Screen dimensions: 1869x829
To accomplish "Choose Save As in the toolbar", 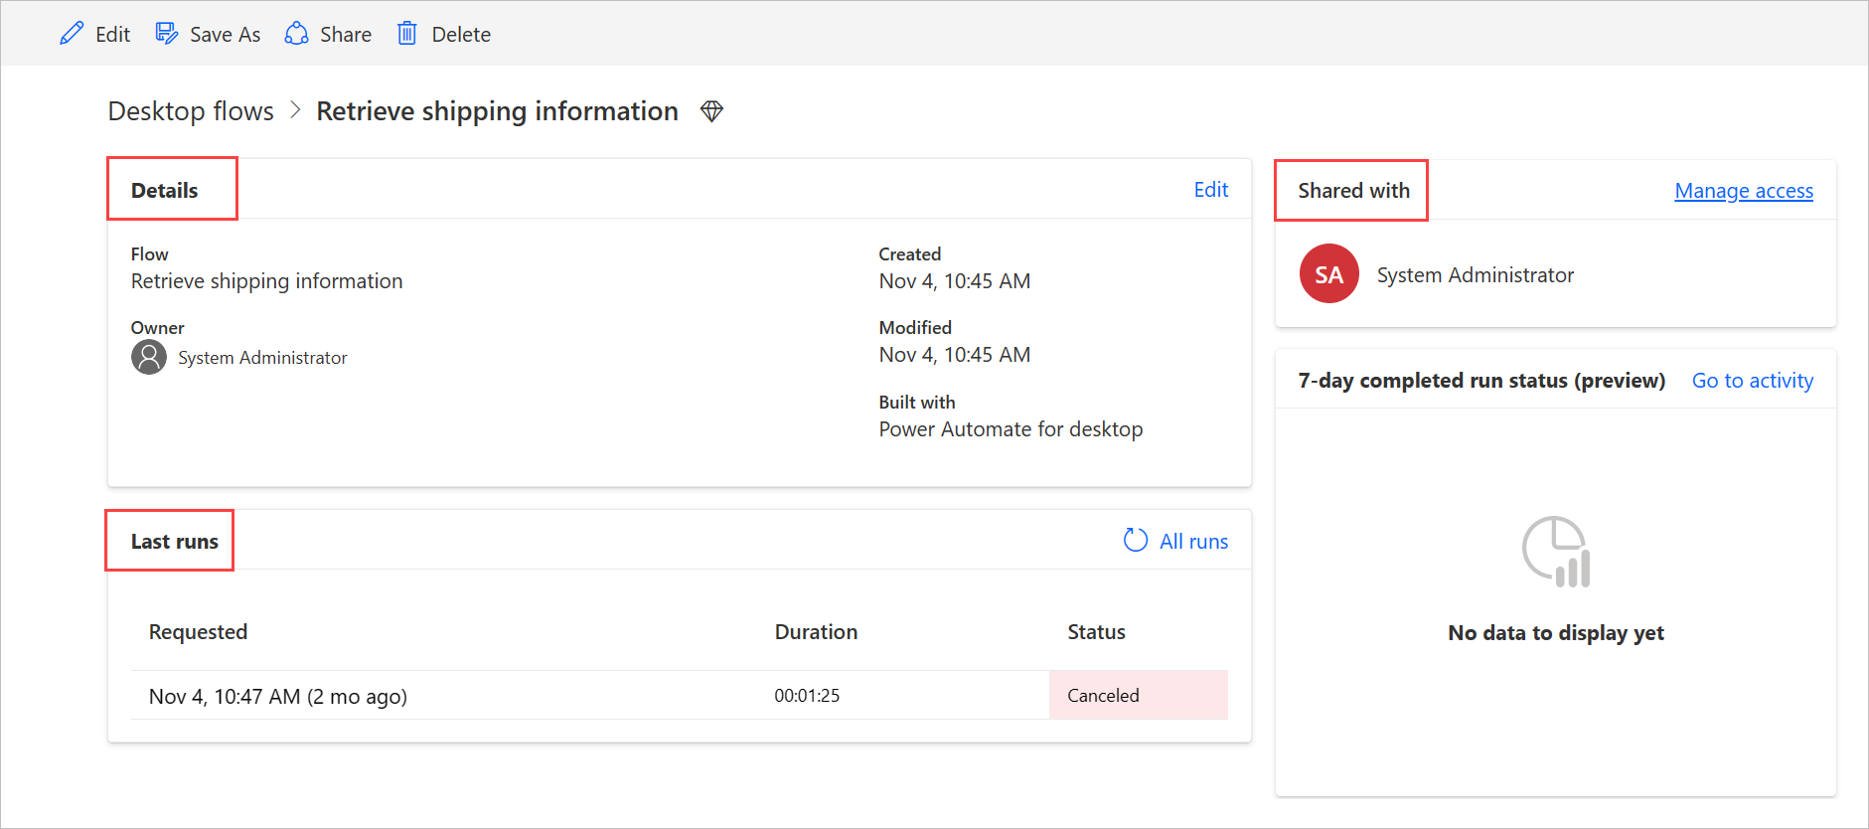I will pyautogui.click(x=226, y=35).
